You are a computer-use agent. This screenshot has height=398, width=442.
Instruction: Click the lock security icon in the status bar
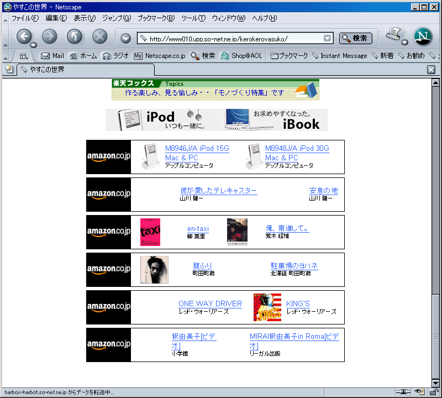434,391
